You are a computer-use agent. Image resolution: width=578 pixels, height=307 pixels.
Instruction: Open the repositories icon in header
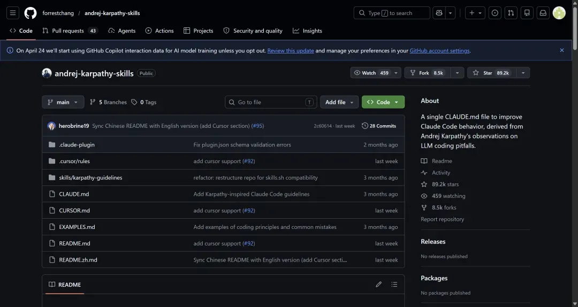tap(527, 13)
